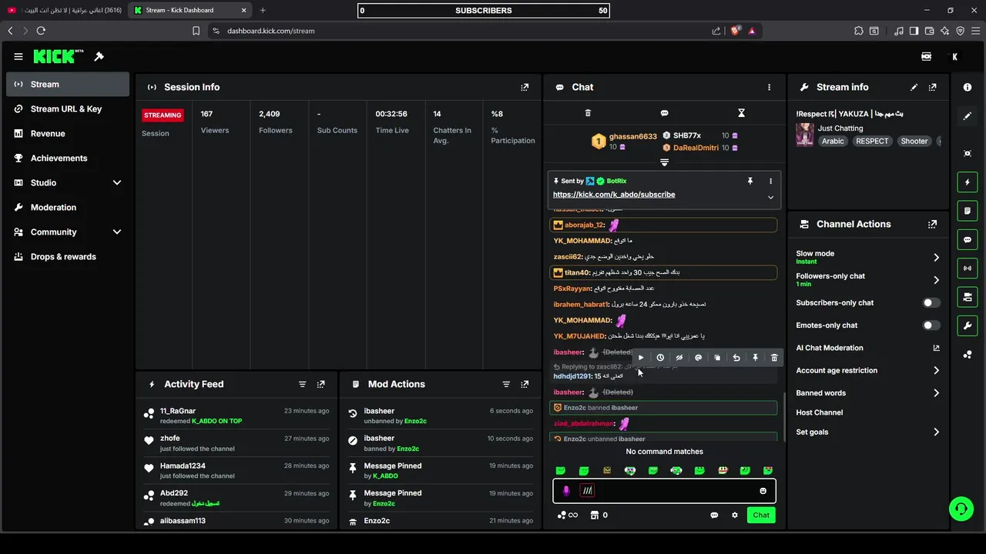
Task: Open Followers-only chat options
Action: [868, 280]
